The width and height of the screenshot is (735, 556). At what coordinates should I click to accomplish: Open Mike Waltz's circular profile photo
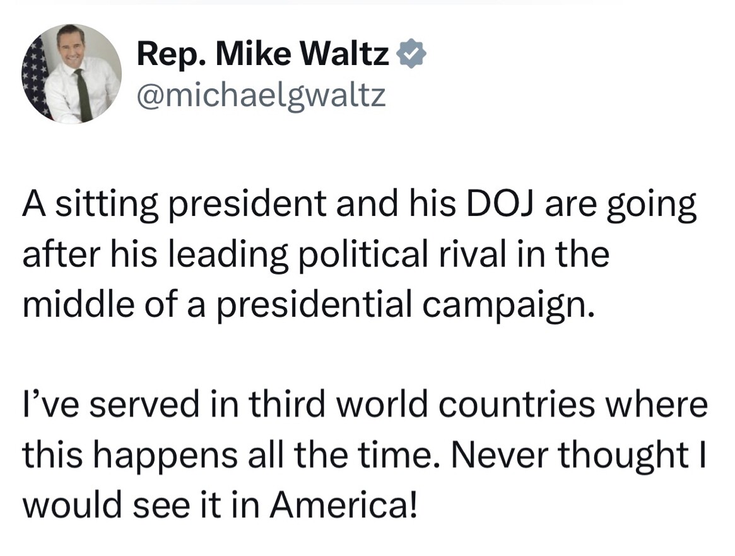[x=71, y=74]
